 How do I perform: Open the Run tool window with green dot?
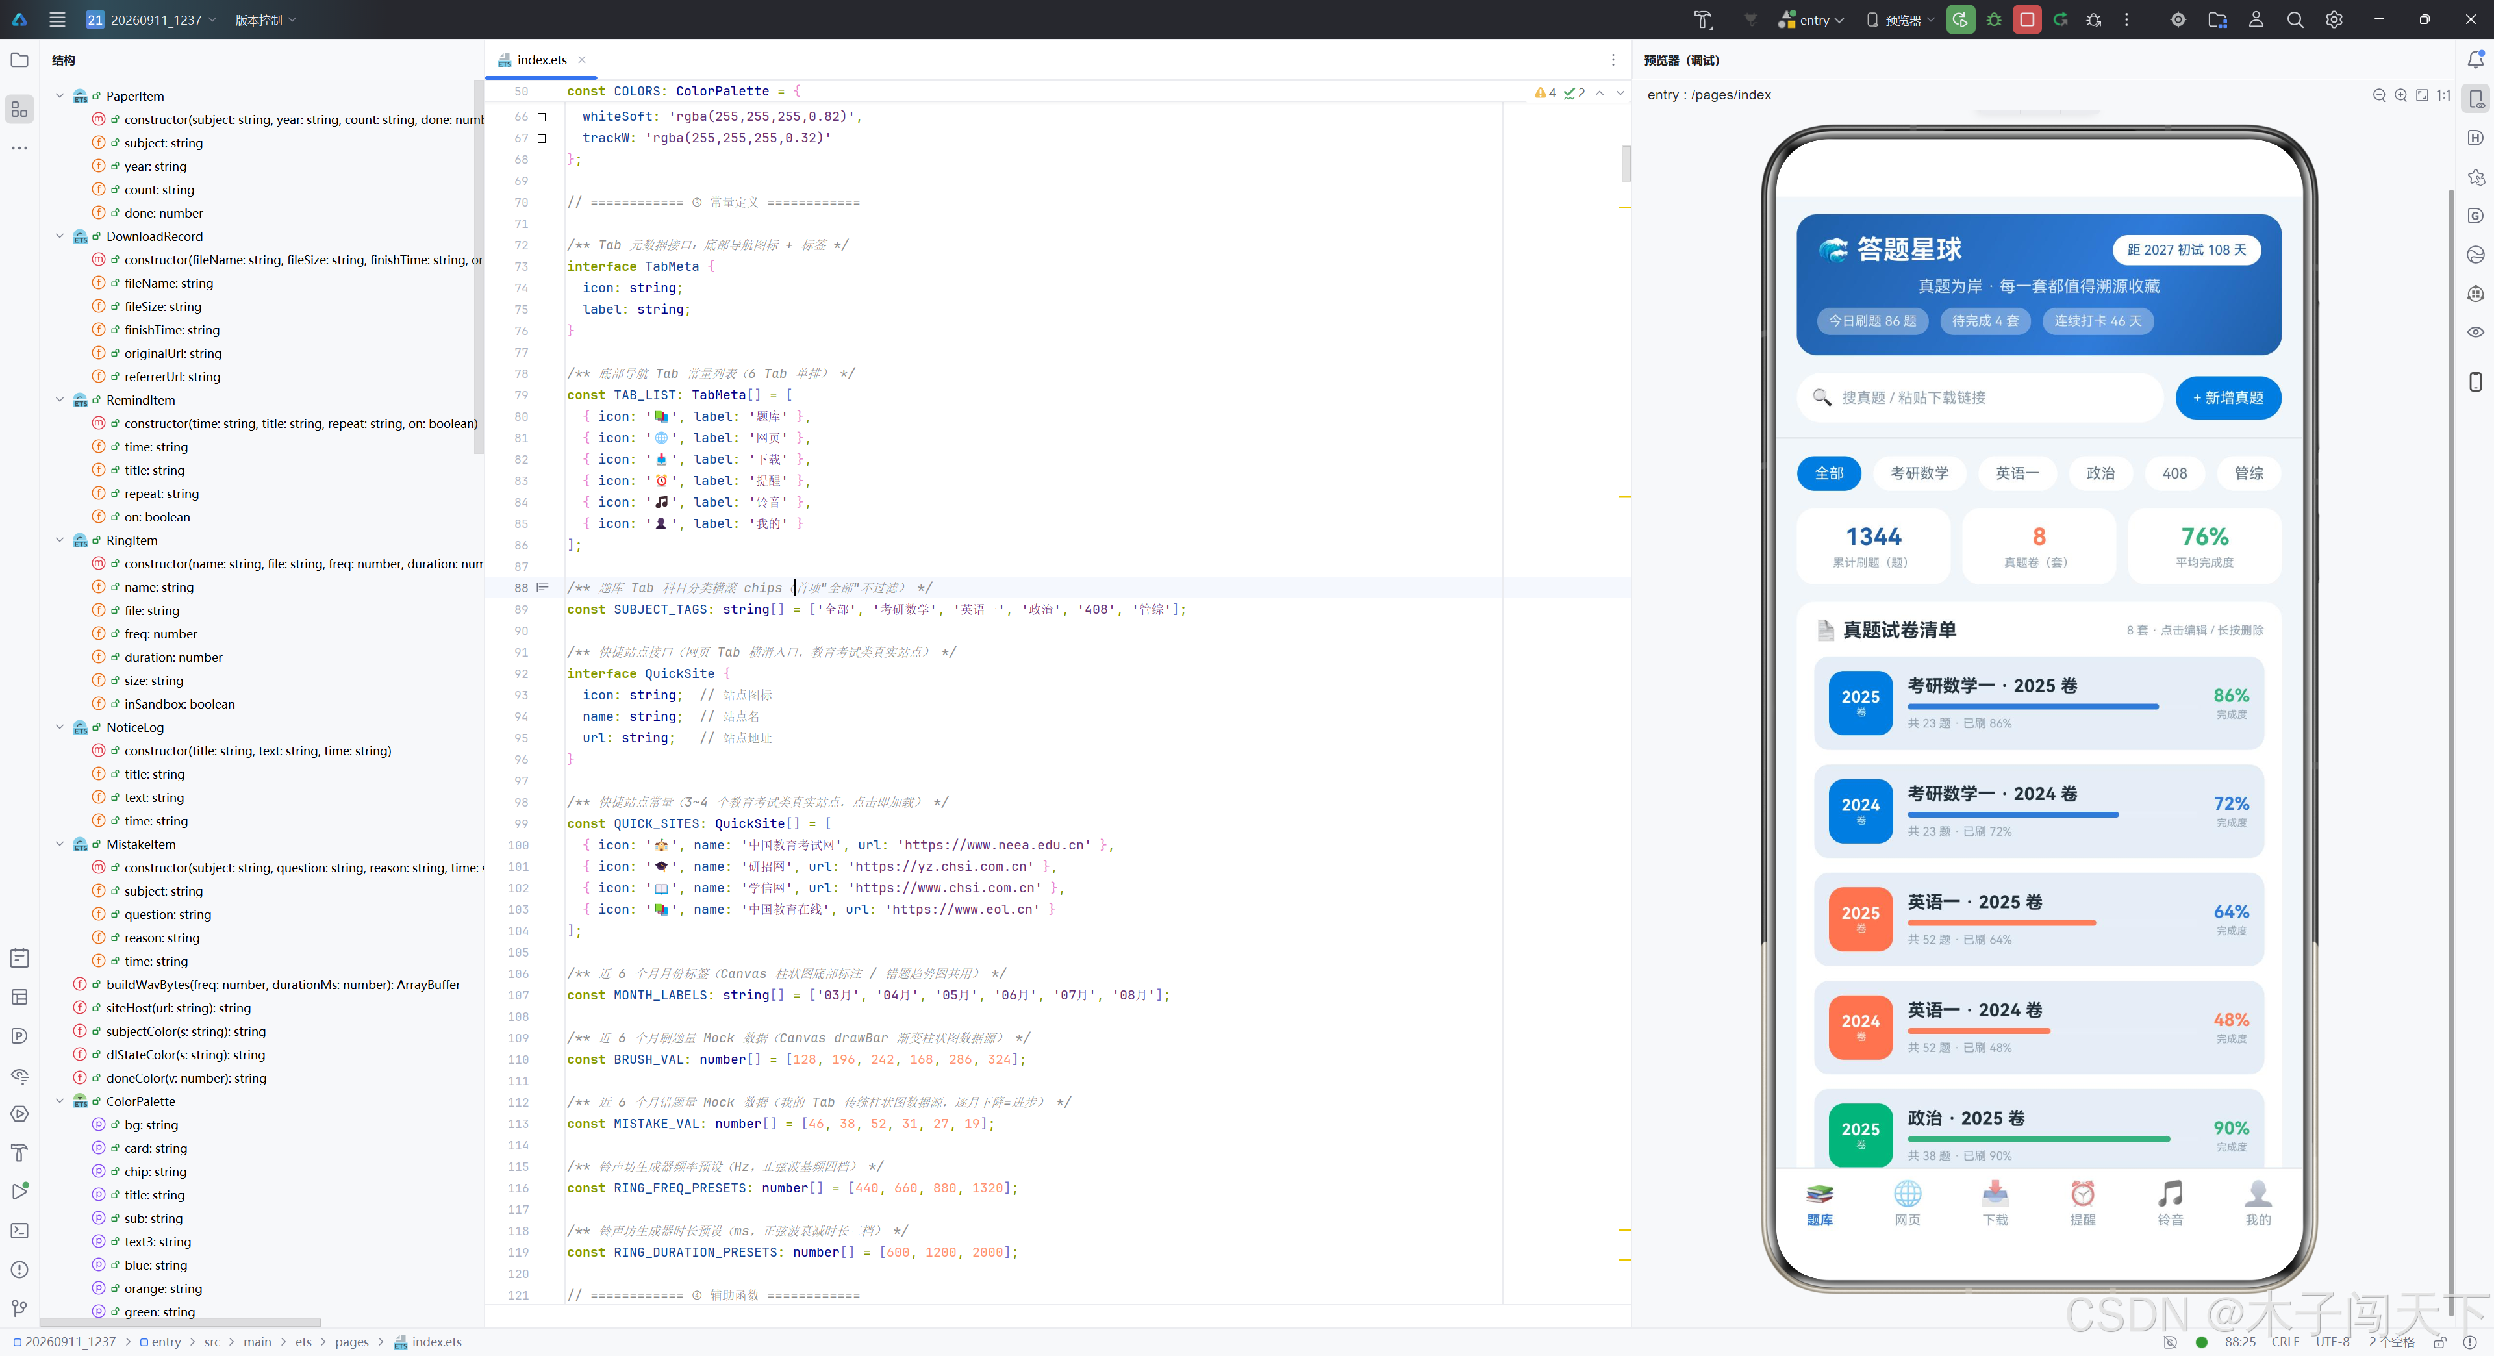[x=19, y=1192]
